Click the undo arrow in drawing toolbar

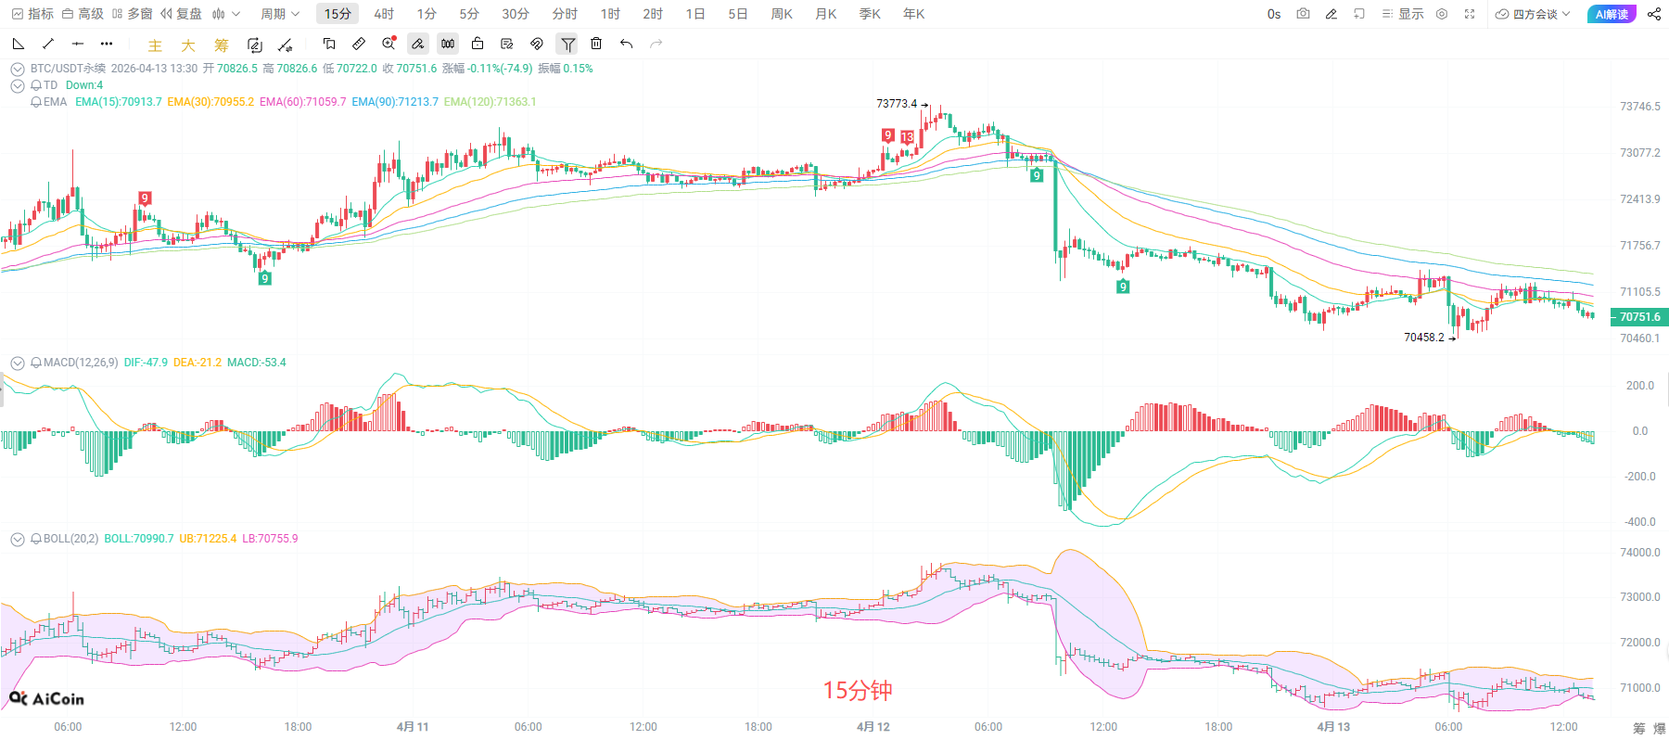point(627,44)
